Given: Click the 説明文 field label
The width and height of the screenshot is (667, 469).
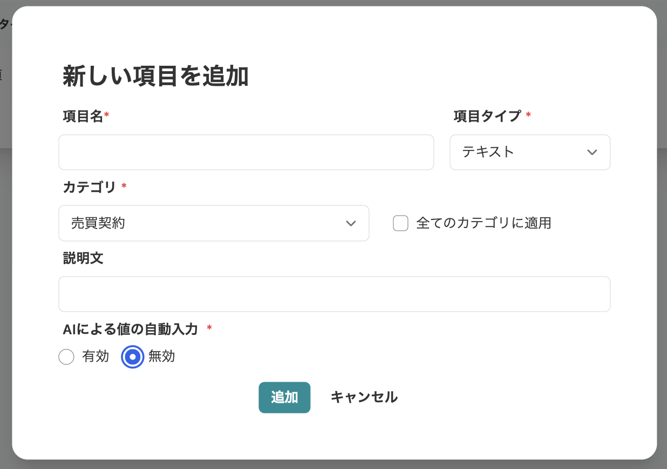Looking at the screenshot, I should [83, 258].
